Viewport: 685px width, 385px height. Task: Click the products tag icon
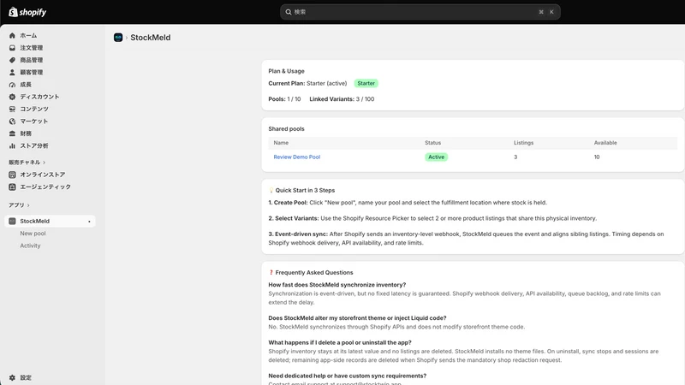tap(12, 60)
